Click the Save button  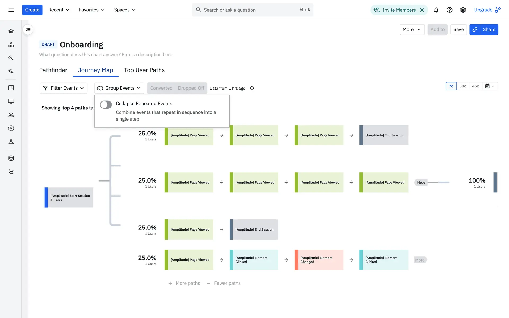458,30
